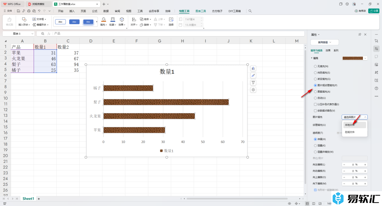382x206 pixels.
Task: Click the add new sheet plus icon
Action: (38, 199)
